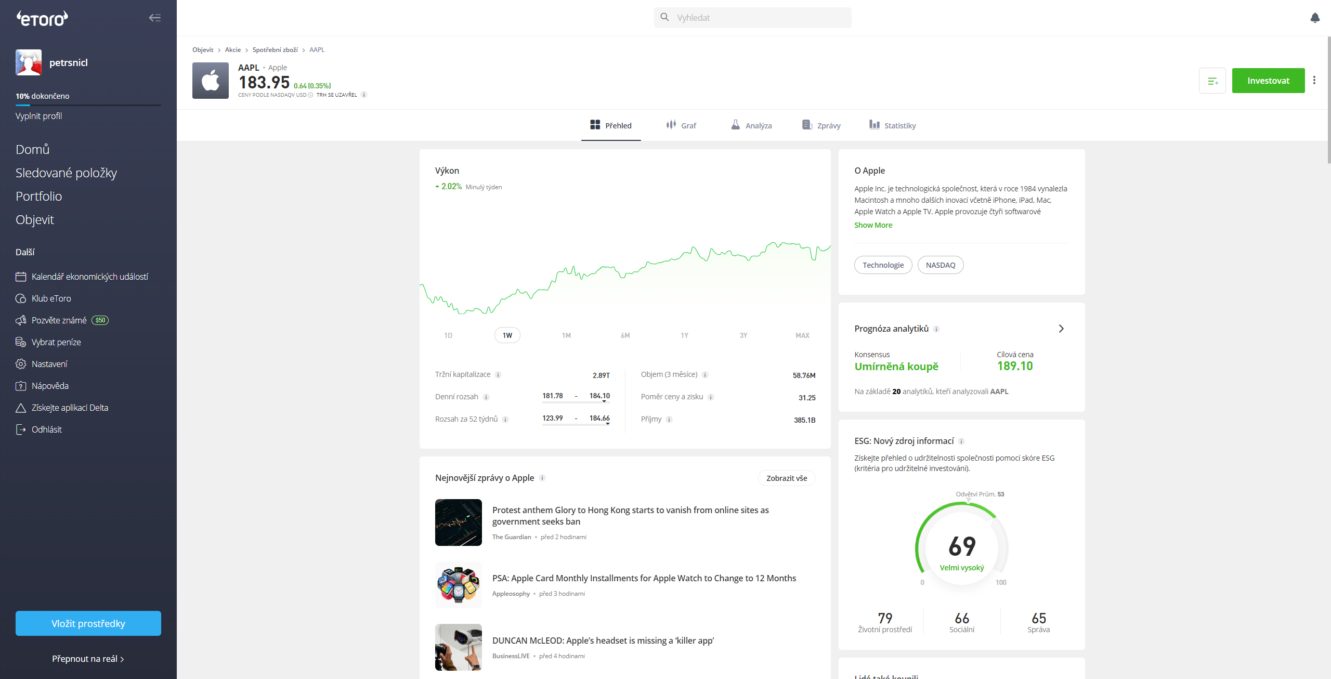Click the search magnifier icon

coord(664,17)
